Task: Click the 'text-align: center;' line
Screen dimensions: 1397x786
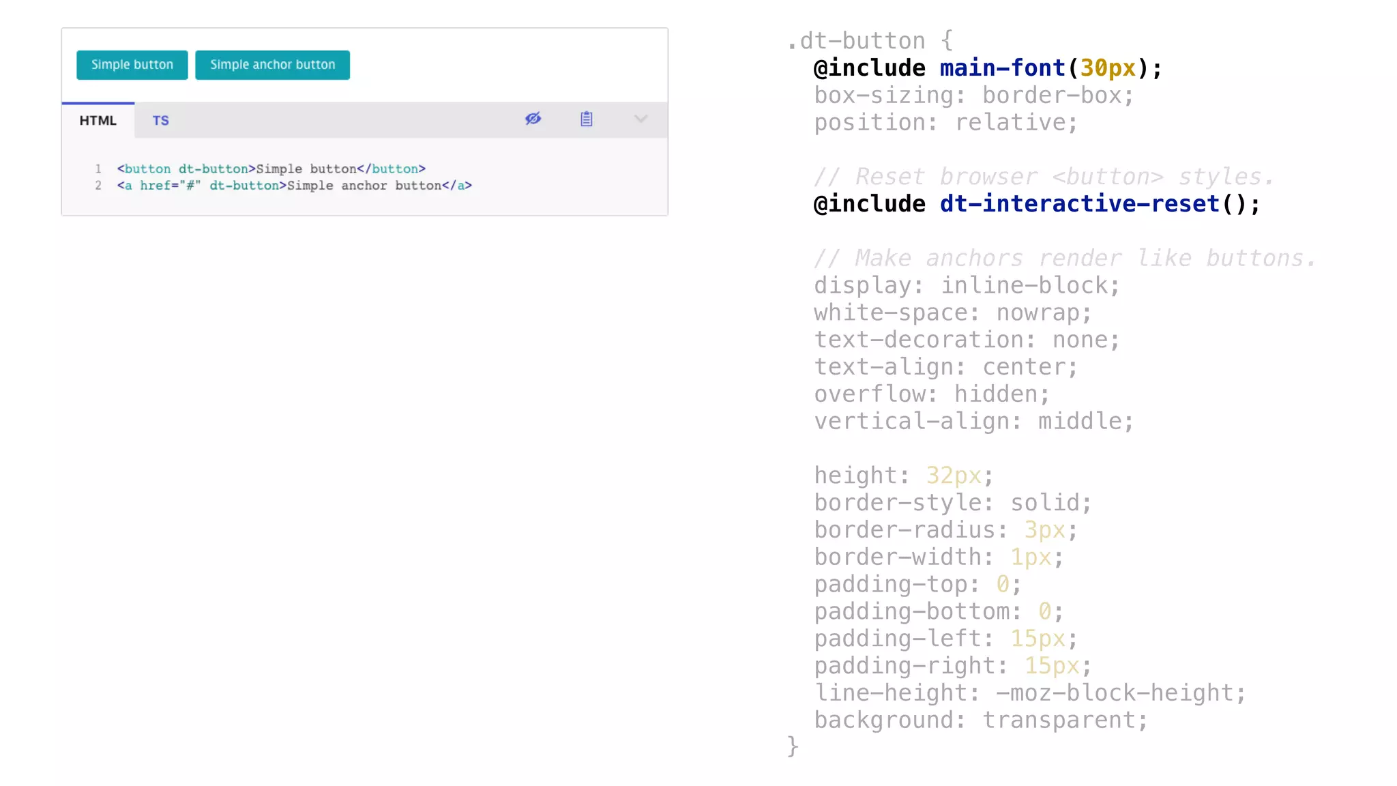Action: point(945,367)
